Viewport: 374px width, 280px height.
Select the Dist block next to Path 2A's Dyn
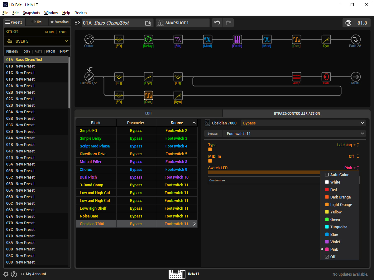click(x=296, y=40)
